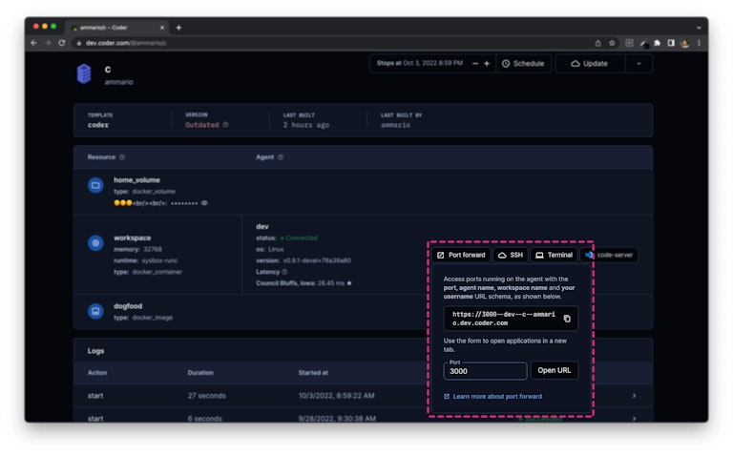Expand the first start log row
The width and height of the screenshot is (733, 455).
(634, 395)
